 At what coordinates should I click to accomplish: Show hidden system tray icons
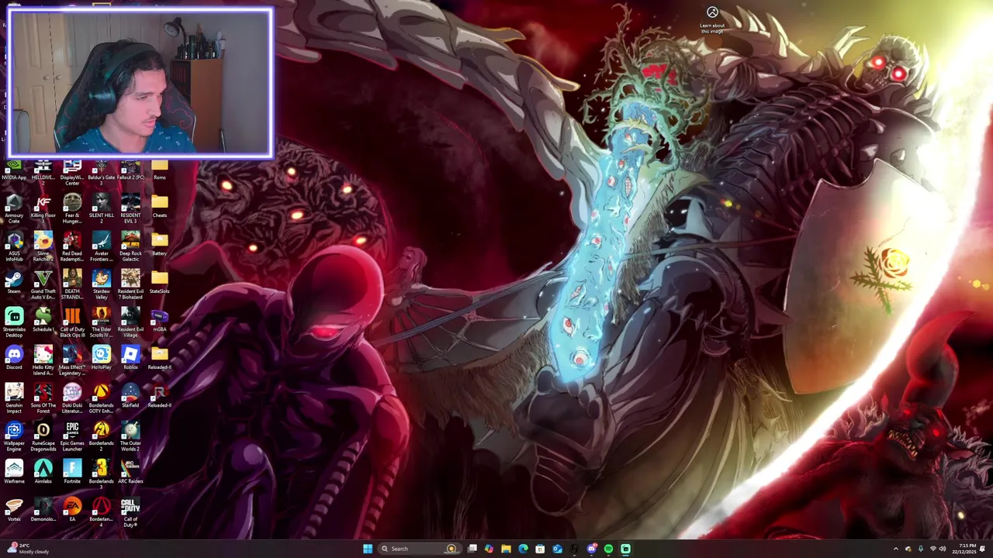click(x=895, y=549)
